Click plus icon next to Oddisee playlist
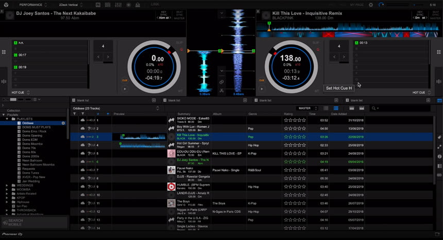 (63, 123)
